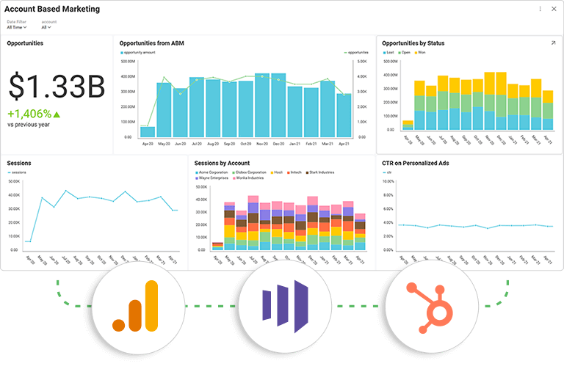The width and height of the screenshot is (564, 369).
Task: Click the Opportunities from ABM title
Action: click(x=152, y=43)
